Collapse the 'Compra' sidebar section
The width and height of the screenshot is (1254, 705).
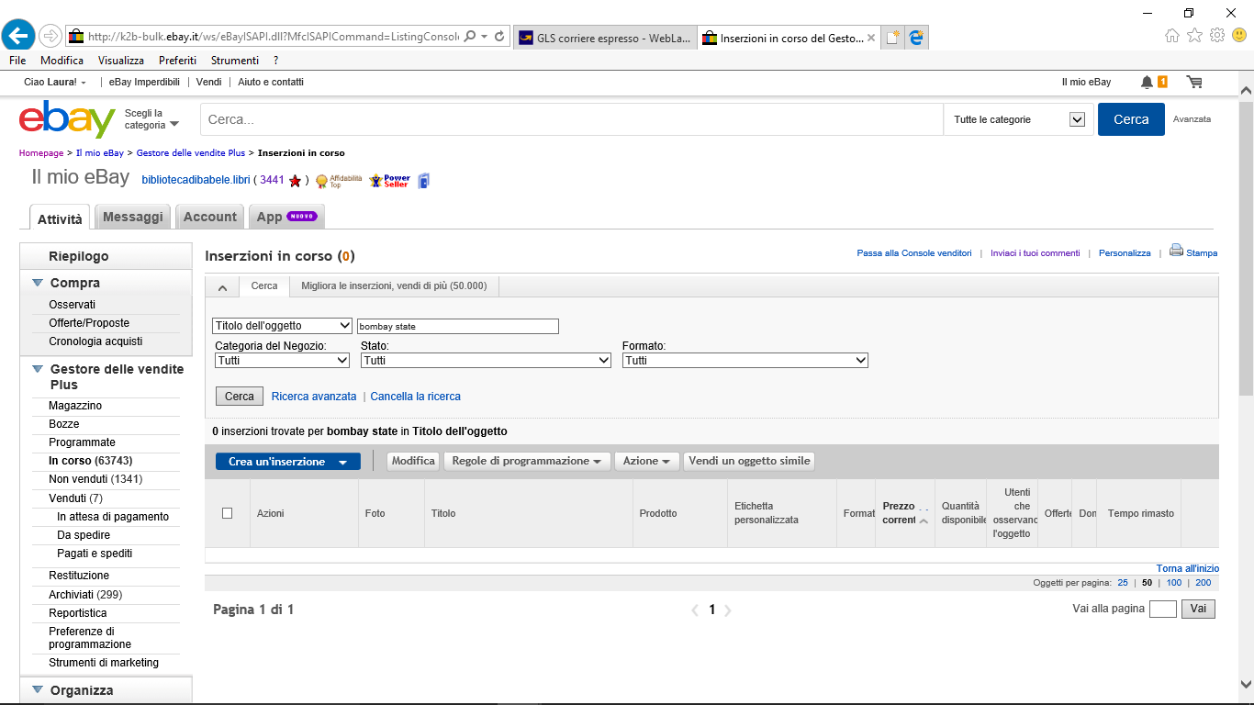pyautogui.click(x=38, y=283)
